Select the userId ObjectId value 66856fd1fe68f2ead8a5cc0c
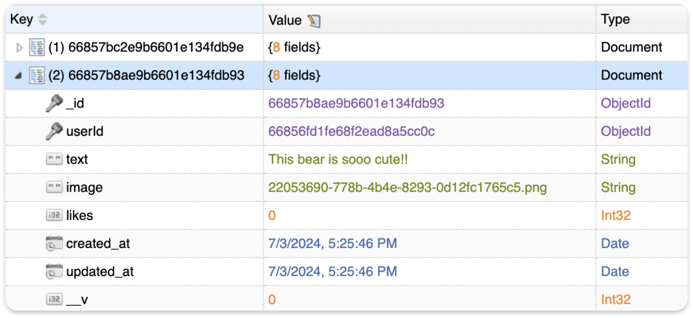 pyautogui.click(x=351, y=131)
